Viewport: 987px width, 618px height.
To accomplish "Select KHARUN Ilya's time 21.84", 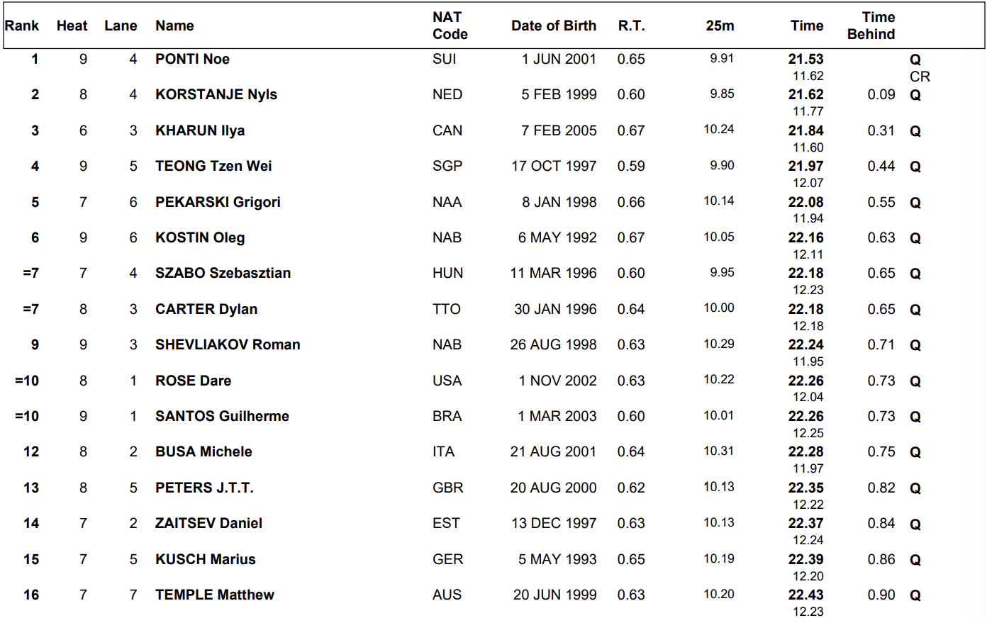I will tap(805, 130).
